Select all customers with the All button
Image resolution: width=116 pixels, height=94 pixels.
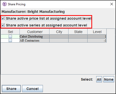point(99,79)
